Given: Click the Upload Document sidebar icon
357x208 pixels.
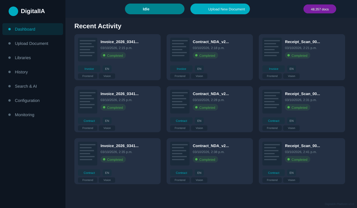Looking at the screenshot, I should point(9,43).
